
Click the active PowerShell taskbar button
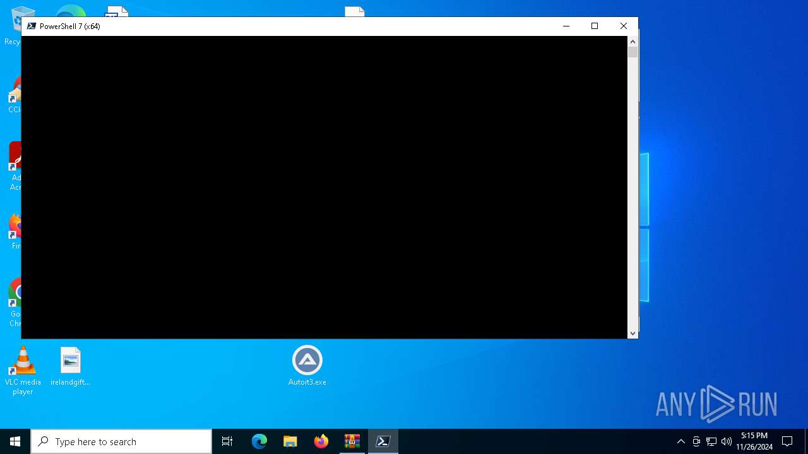383,441
